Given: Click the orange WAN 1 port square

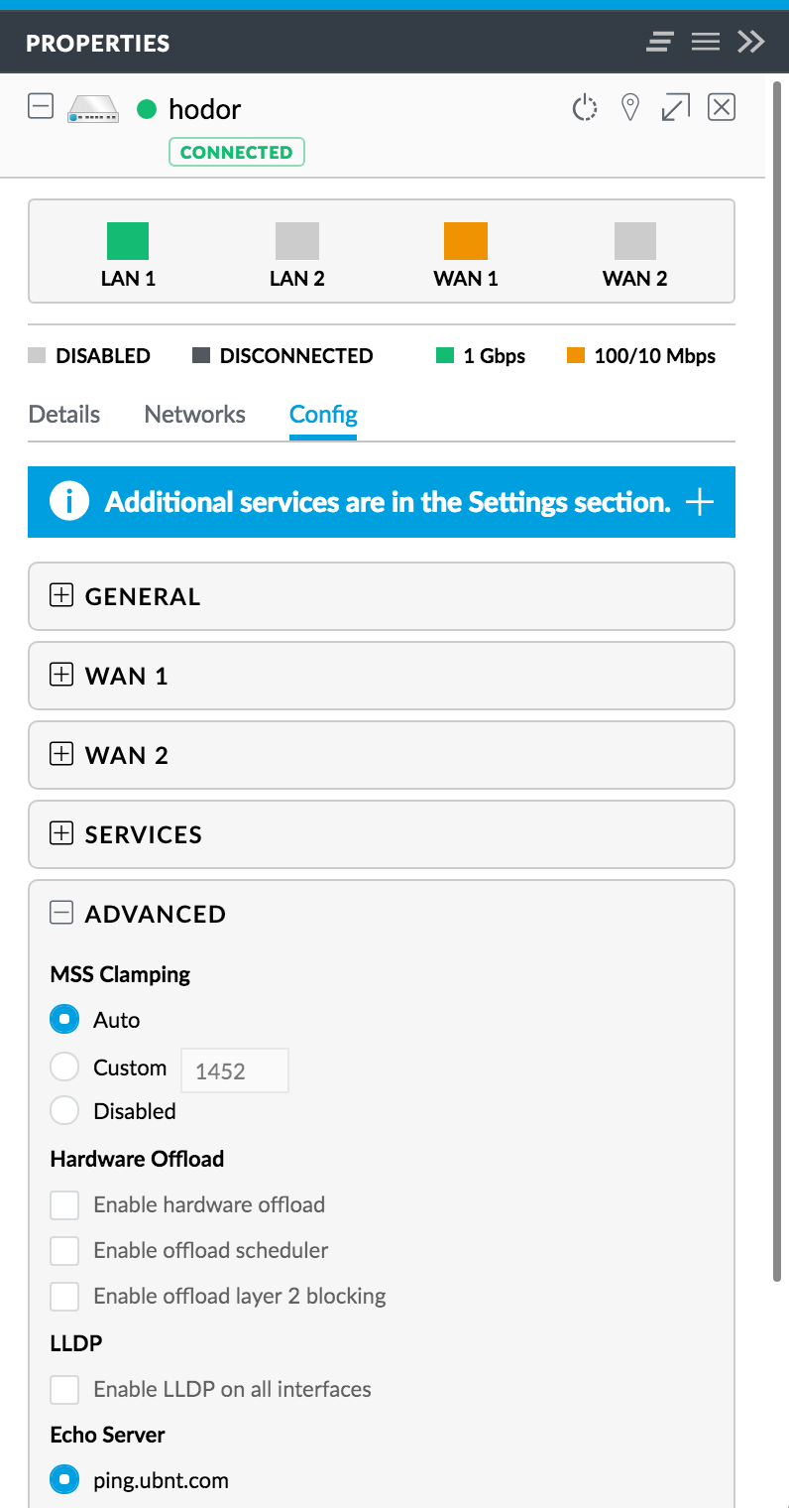Looking at the screenshot, I should point(466,241).
